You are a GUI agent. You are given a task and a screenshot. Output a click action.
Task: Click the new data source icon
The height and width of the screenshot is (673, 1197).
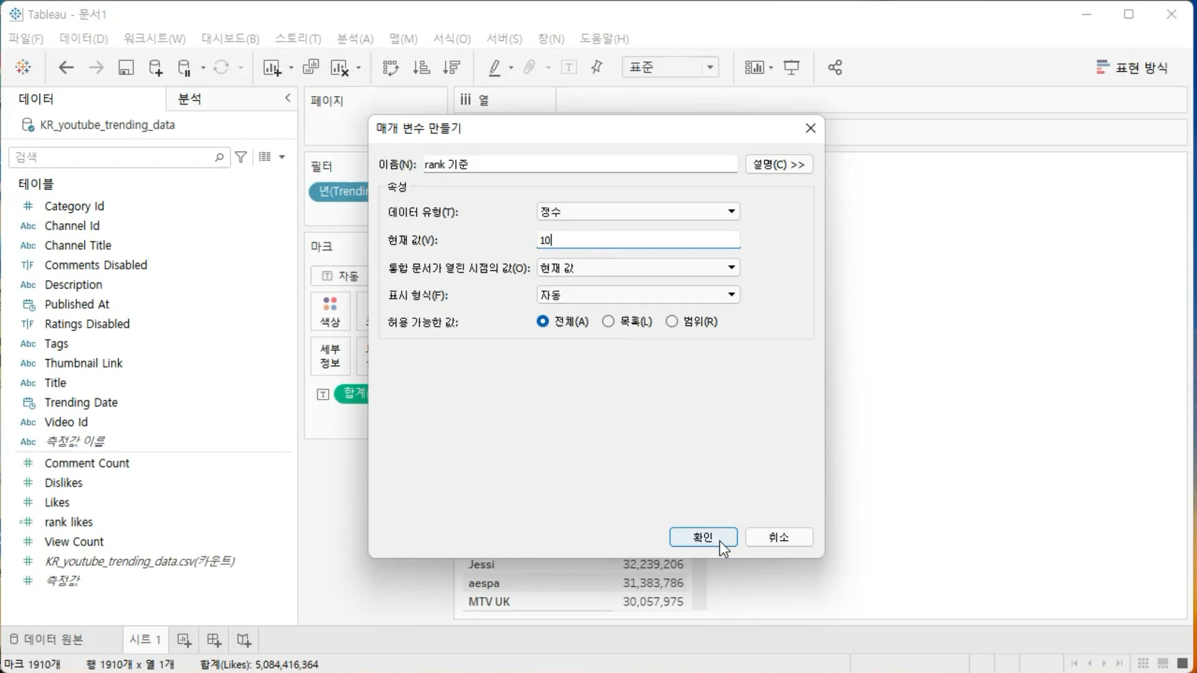coord(156,67)
